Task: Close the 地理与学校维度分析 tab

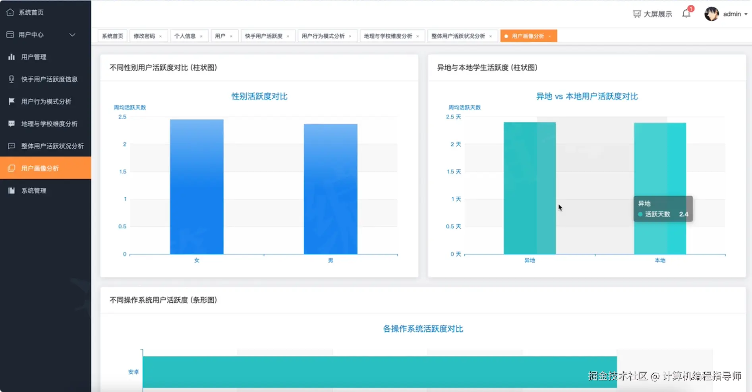Action: click(418, 36)
